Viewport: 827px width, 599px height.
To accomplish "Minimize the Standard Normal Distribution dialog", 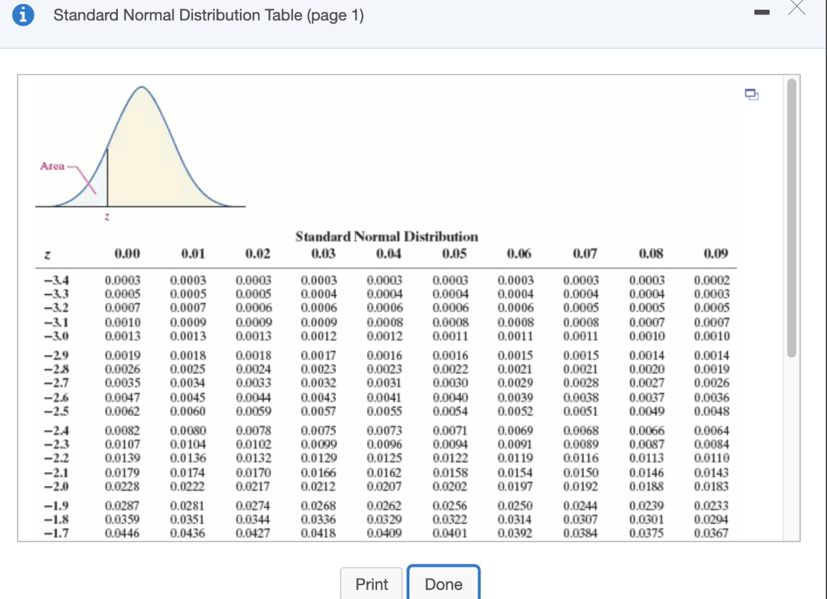I will (762, 12).
